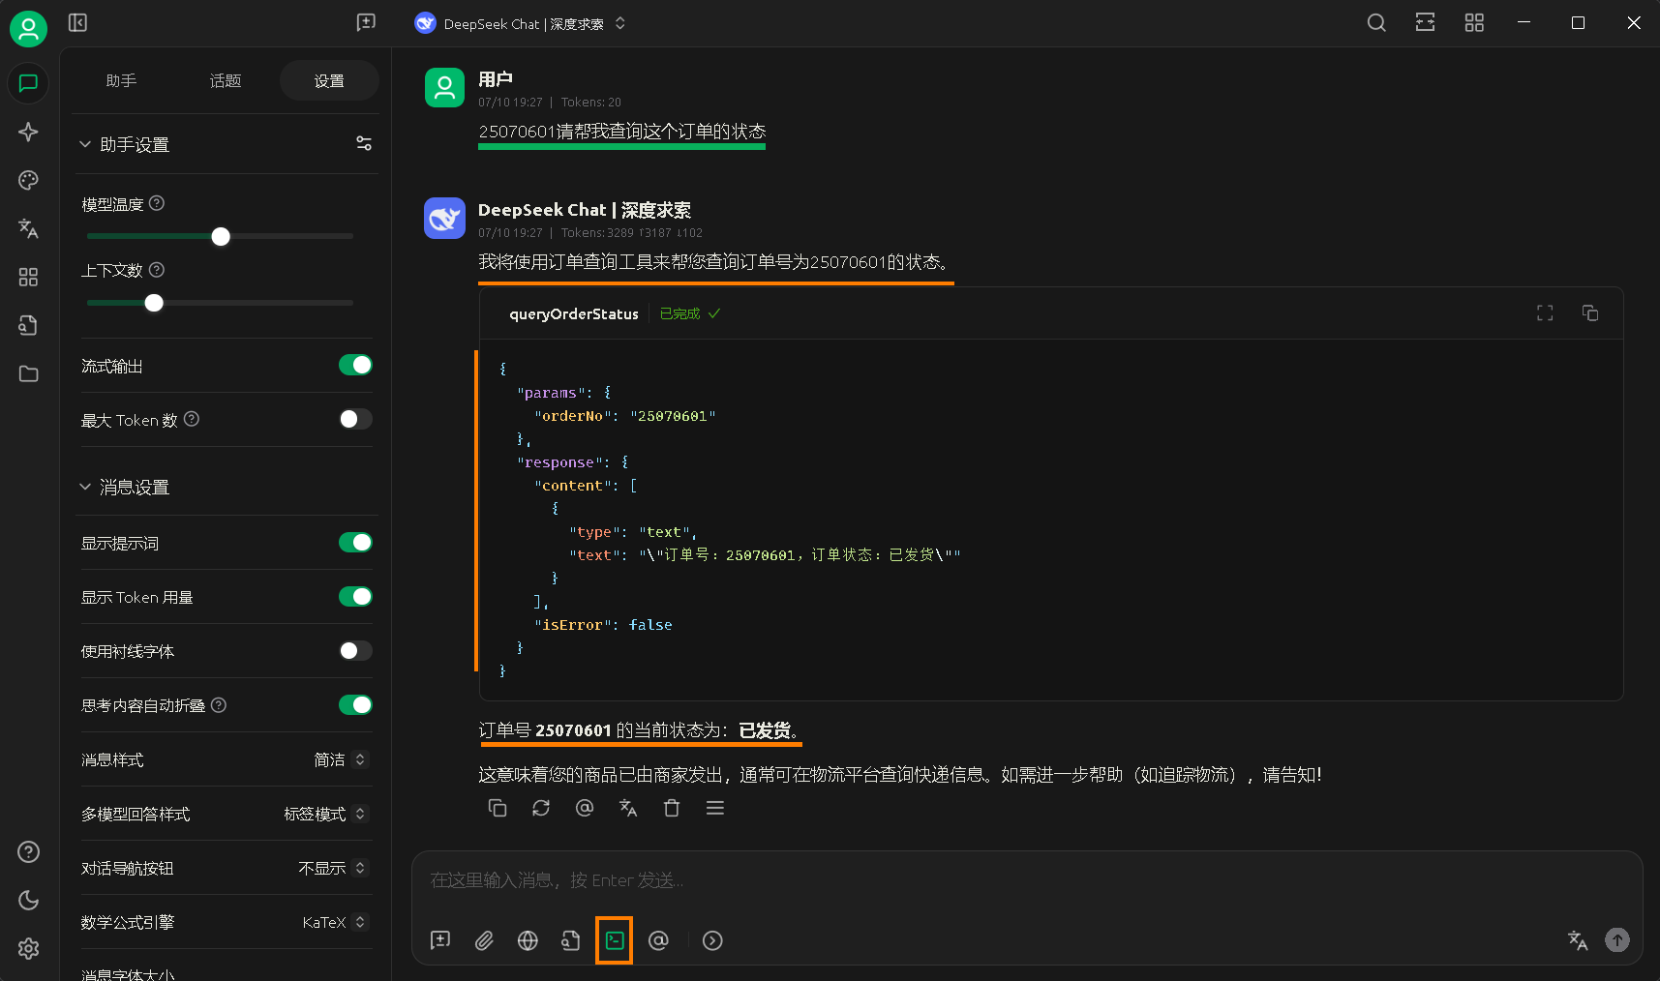The image size is (1660, 981).
Task: Collapse the assistants panel with the top-left toggle
Action: click(x=78, y=22)
